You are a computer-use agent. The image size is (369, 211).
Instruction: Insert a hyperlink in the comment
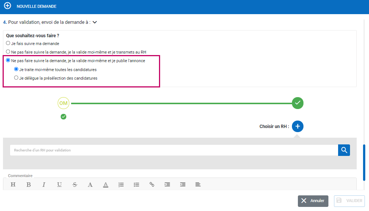(x=152, y=185)
